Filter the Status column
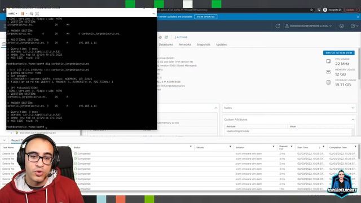The height and width of the screenshot is (203, 361). (x=191, y=147)
